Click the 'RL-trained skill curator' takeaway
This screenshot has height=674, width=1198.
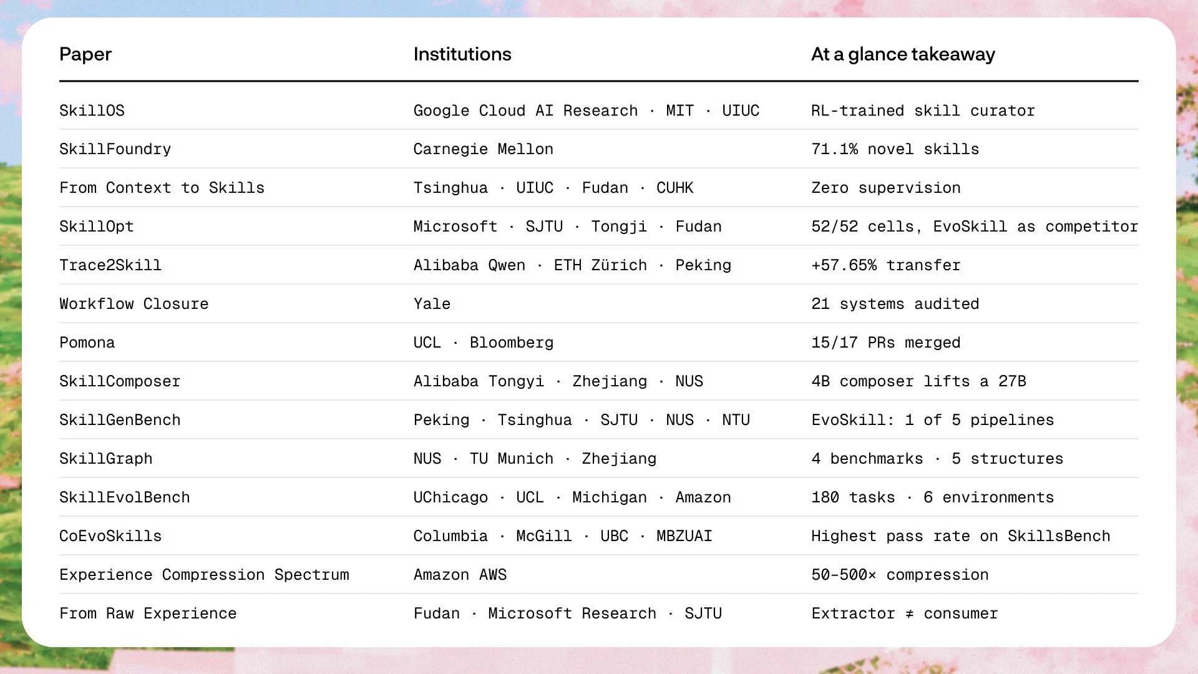coord(923,110)
